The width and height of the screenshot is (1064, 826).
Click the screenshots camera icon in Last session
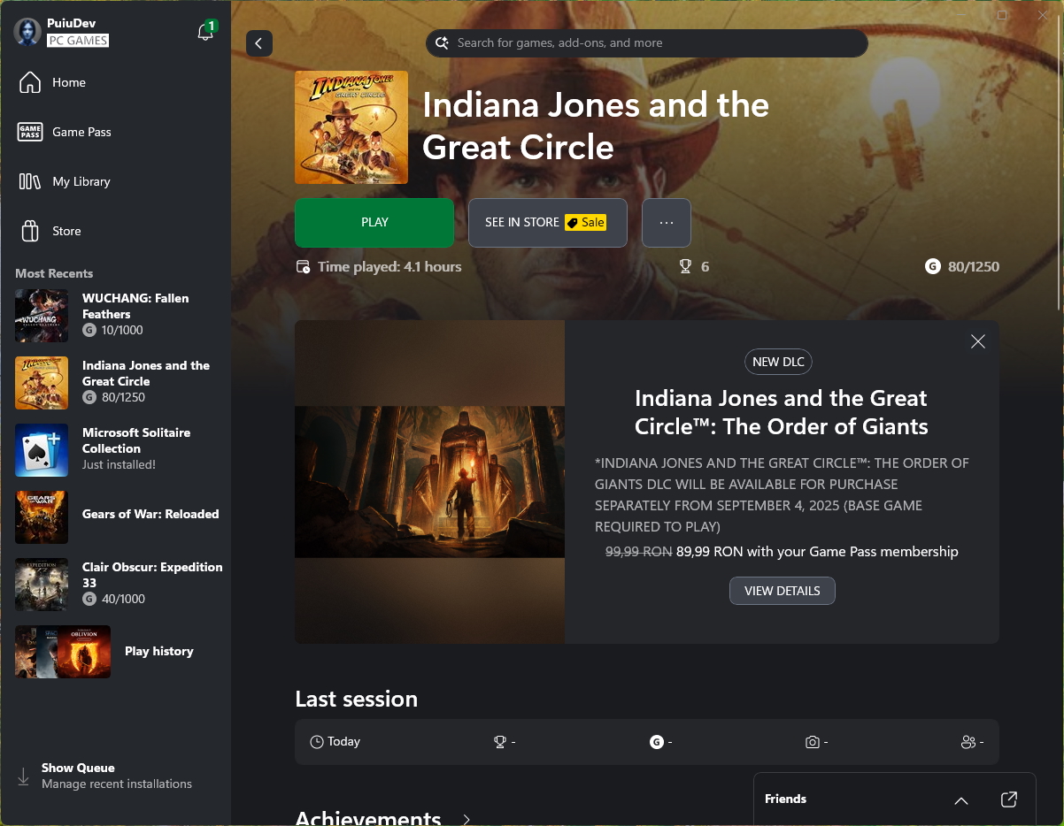tap(812, 742)
